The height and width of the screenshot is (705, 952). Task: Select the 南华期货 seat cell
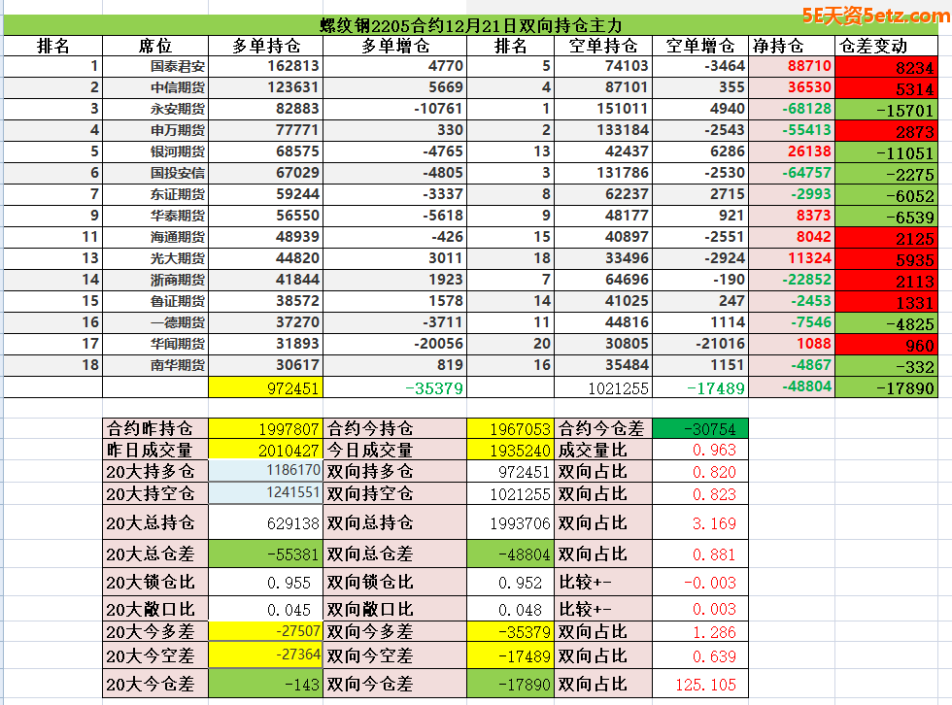[x=178, y=365]
